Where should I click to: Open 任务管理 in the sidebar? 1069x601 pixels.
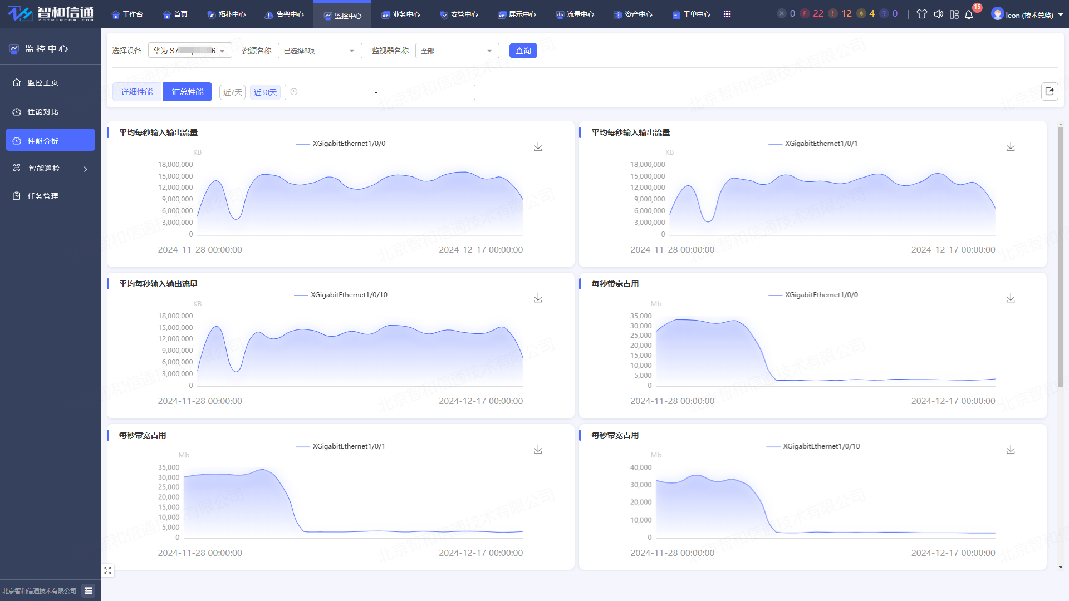pos(50,196)
